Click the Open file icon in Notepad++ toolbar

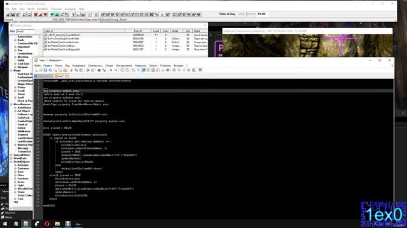click(x=41, y=70)
